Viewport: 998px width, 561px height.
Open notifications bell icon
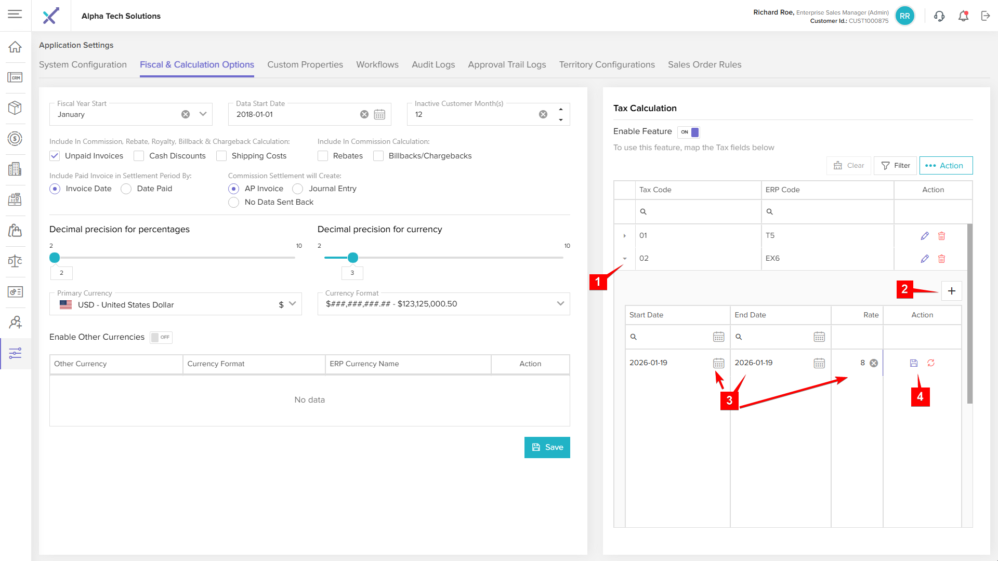[963, 16]
